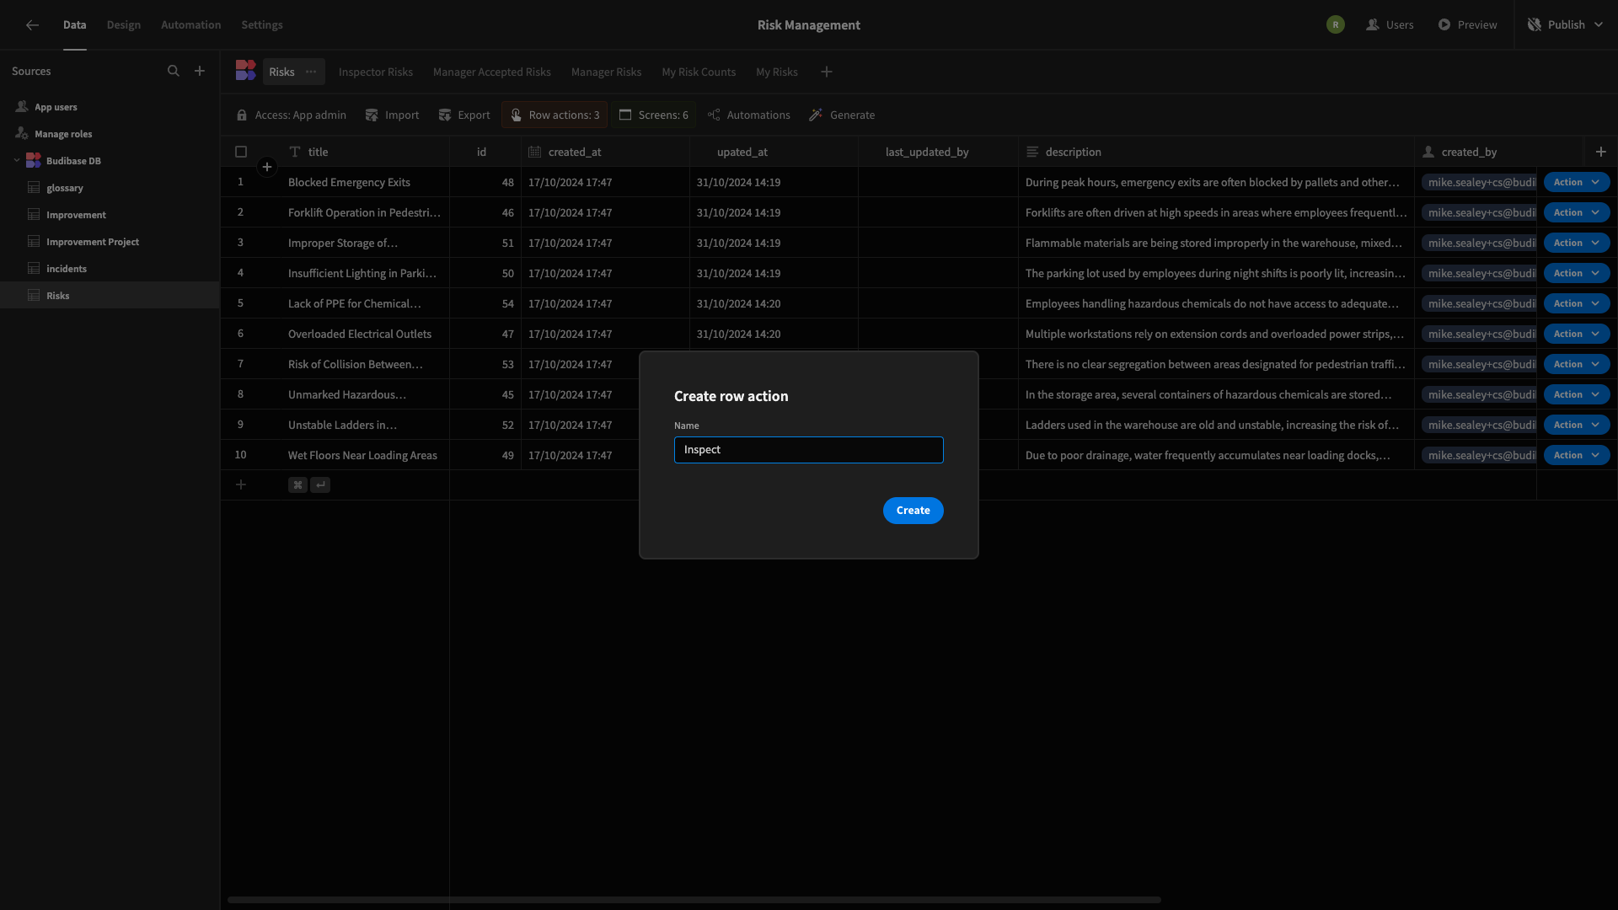This screenshot has height=910, width=1618.
Task: Open Action dropdown for Risk of Collision row
Action: click(x=1577, y=364)
